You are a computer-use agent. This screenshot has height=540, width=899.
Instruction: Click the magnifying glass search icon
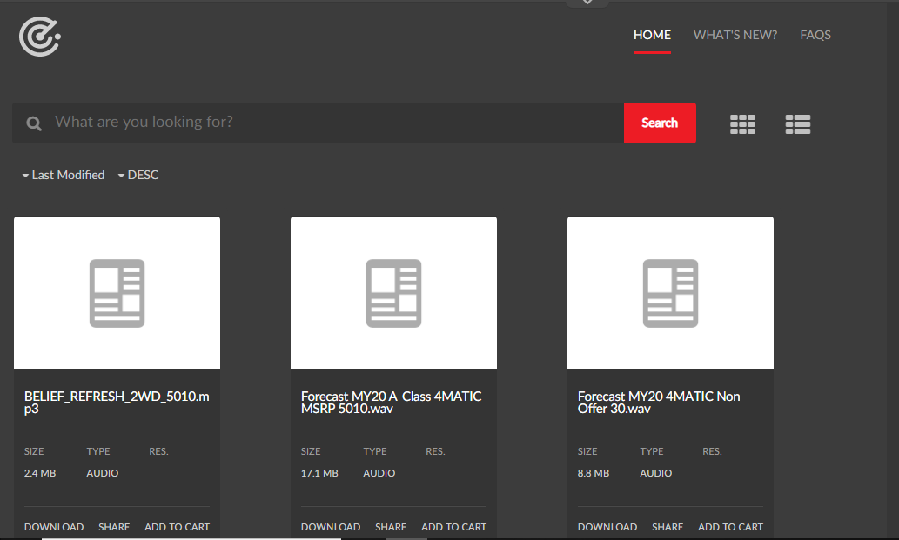click(x=33, y=123)
